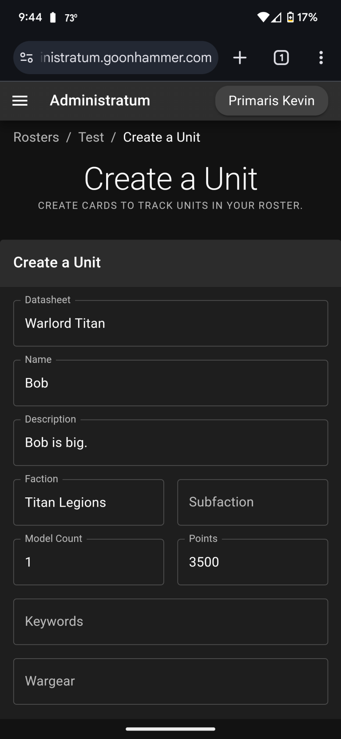The width and height of the screenshot is (341, 739).
Task: Focus the Datasheet field containing Warlord Titan
Action: (170, 323)
